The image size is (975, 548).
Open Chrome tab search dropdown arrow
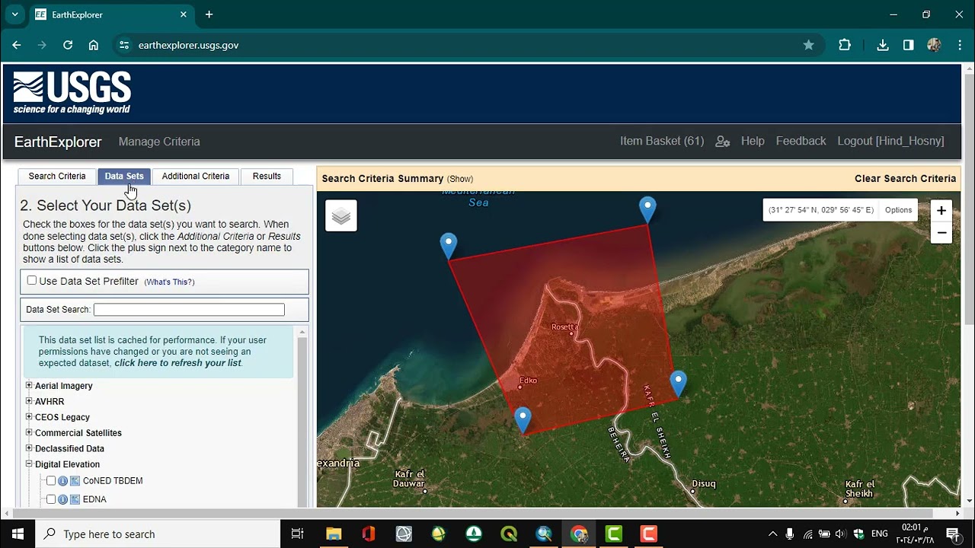(14, 14)
